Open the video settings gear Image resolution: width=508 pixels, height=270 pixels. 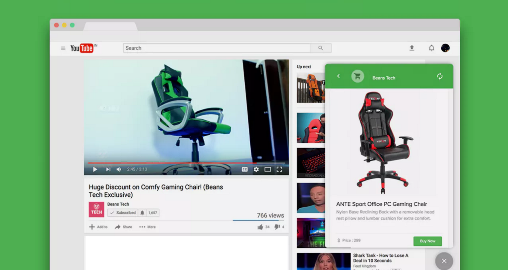point(256,169)
